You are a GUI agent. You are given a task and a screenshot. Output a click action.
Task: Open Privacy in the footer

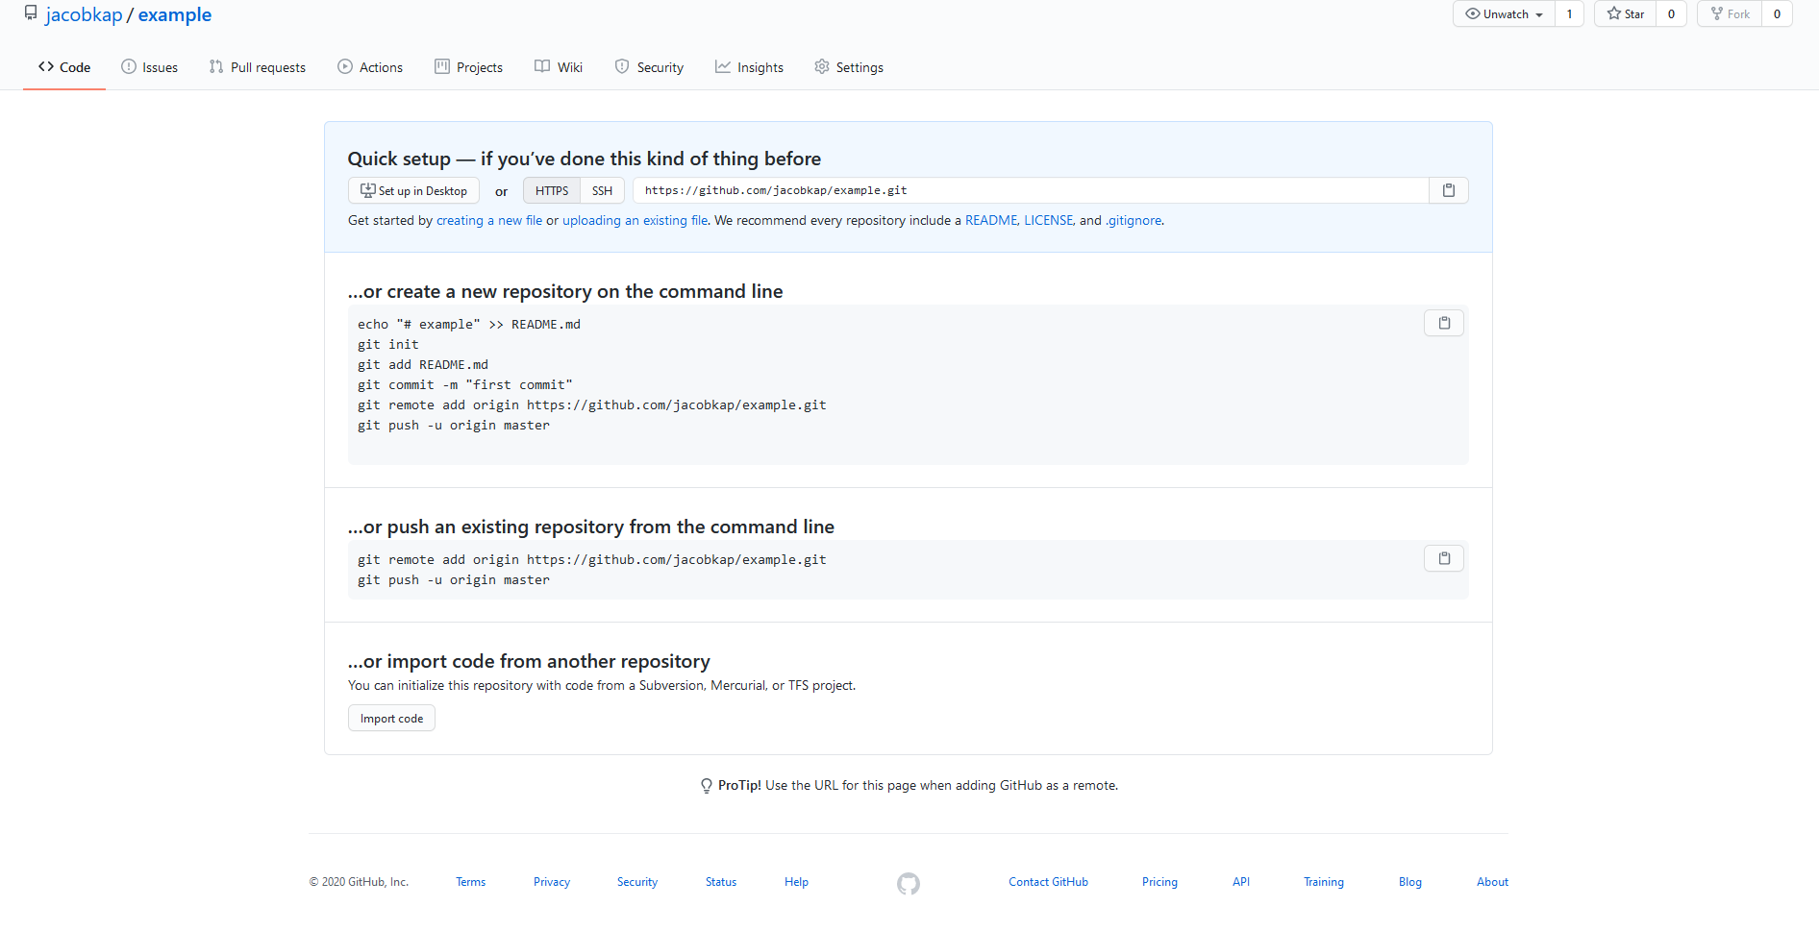click(552, 882)
